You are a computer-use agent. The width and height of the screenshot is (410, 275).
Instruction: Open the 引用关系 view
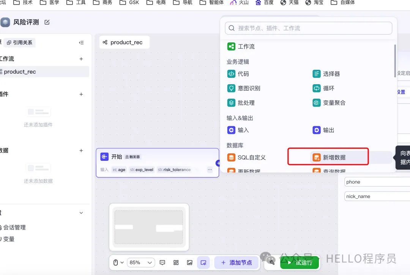[x=20, y=42]
